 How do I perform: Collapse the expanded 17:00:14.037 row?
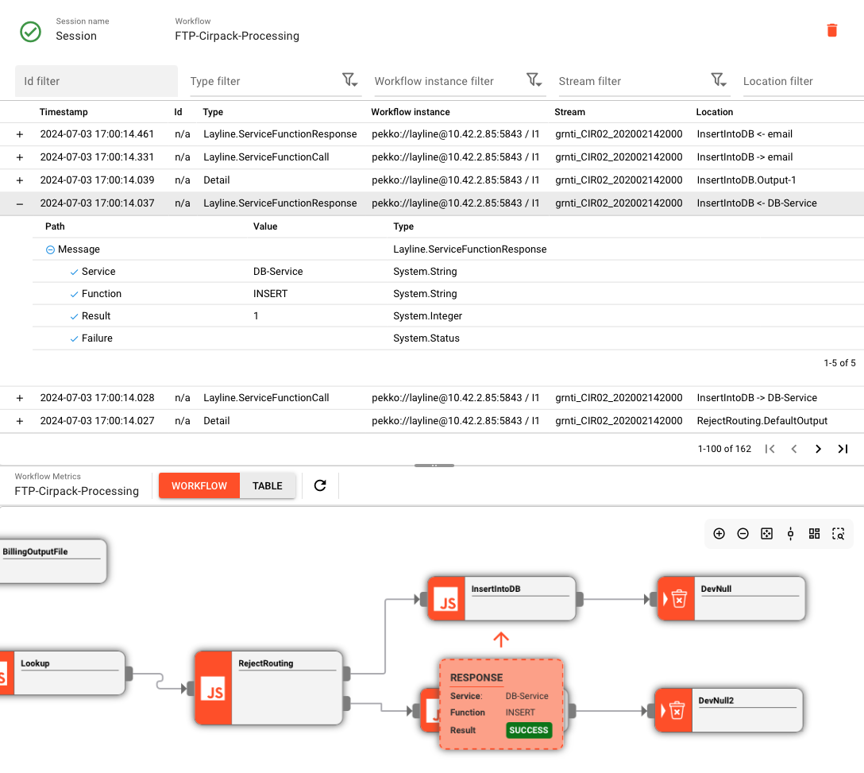click(20, 204)
